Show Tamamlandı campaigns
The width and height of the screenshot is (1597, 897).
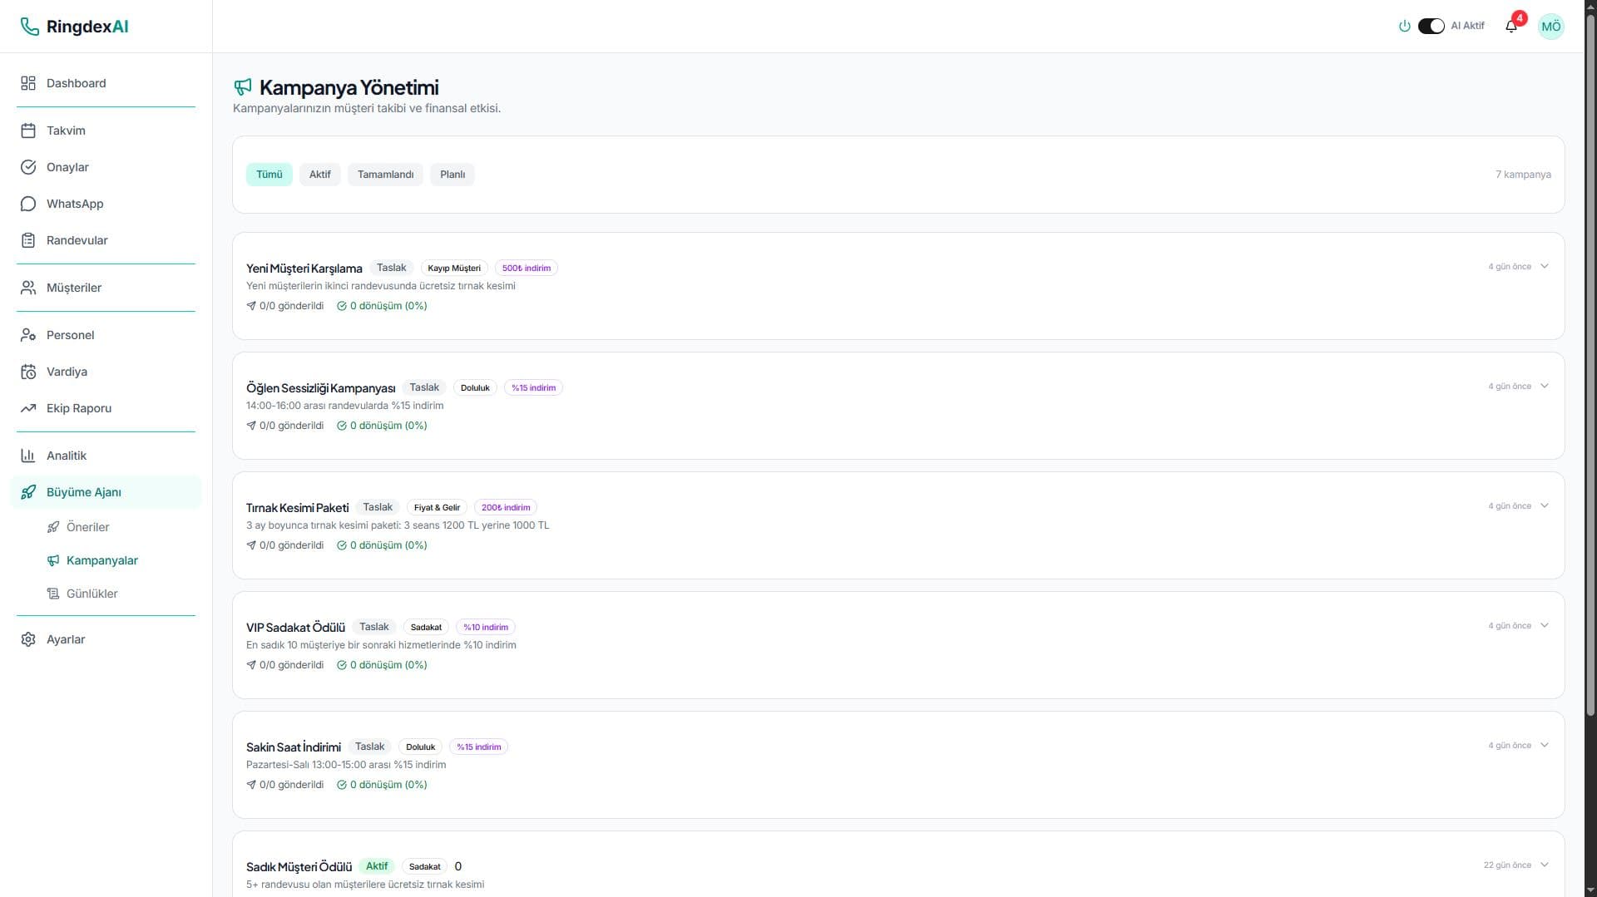(386, 175)
